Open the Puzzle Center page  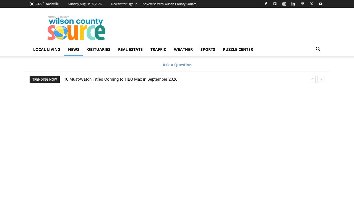(x=238, y=49)
